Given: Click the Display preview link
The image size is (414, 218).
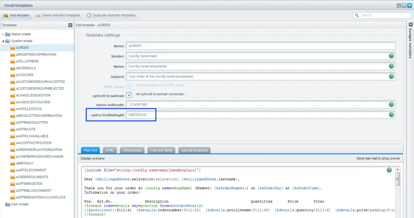Looking at the screenshot, I should point(92,159).
